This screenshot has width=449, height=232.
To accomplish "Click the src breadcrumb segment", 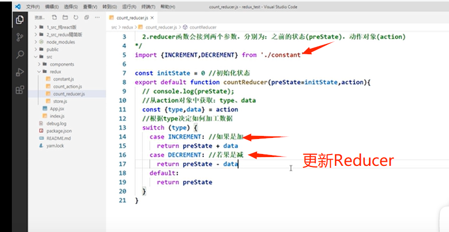I will coord(114,27).
